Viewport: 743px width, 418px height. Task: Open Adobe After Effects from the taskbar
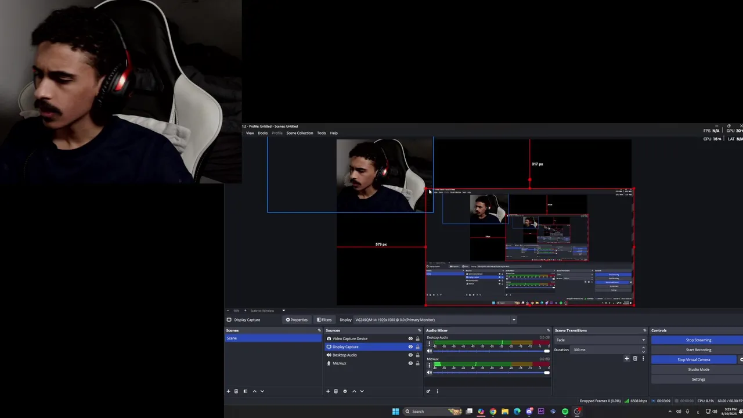(541, 412)
